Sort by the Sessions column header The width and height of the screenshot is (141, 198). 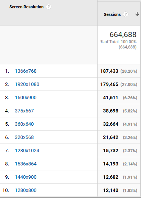click(112, 14)
